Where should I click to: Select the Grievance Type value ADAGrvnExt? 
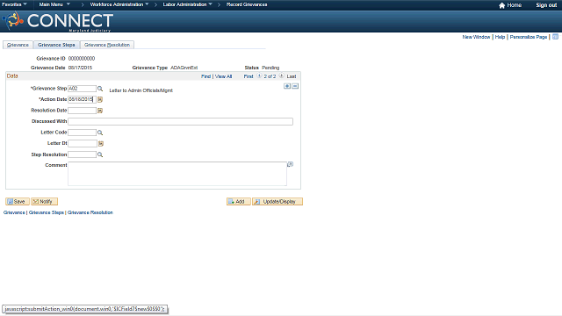tap(184, 68)
